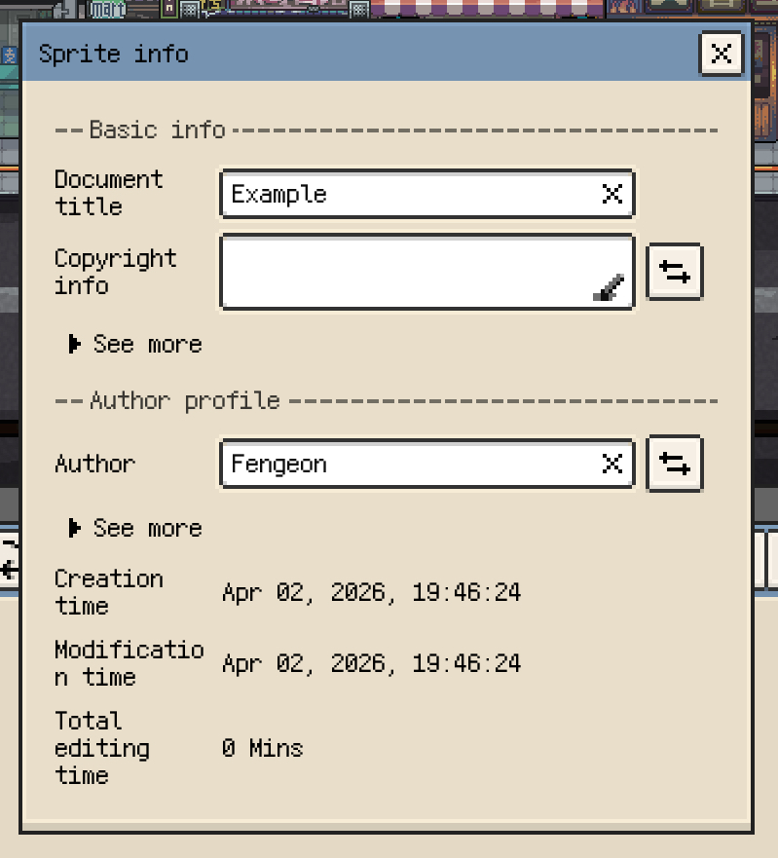Click the Basic info section header

point(156,130)
